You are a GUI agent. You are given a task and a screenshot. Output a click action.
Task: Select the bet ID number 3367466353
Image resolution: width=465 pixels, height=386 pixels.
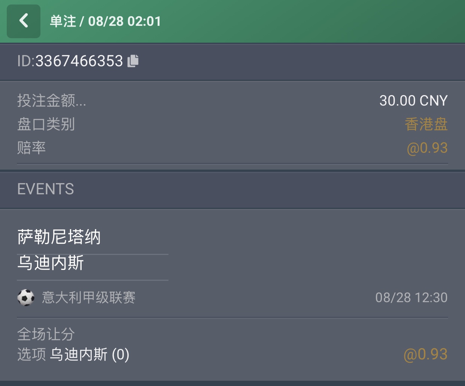tap(79, 61)
